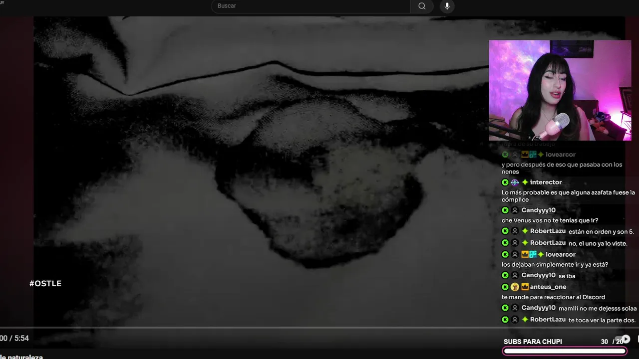Click crown badge on lovearcor 'los dejaban' row
Screen dimensions: 639x359
click(525, 254)
